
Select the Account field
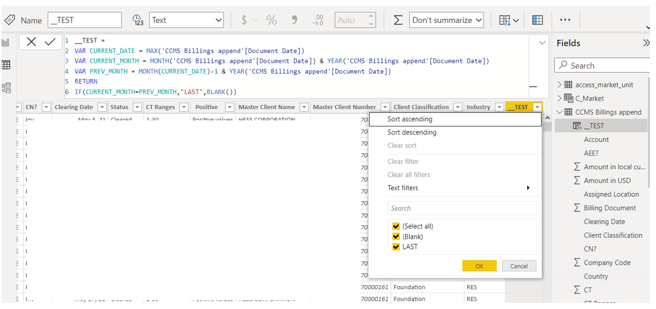pos(596,140)
